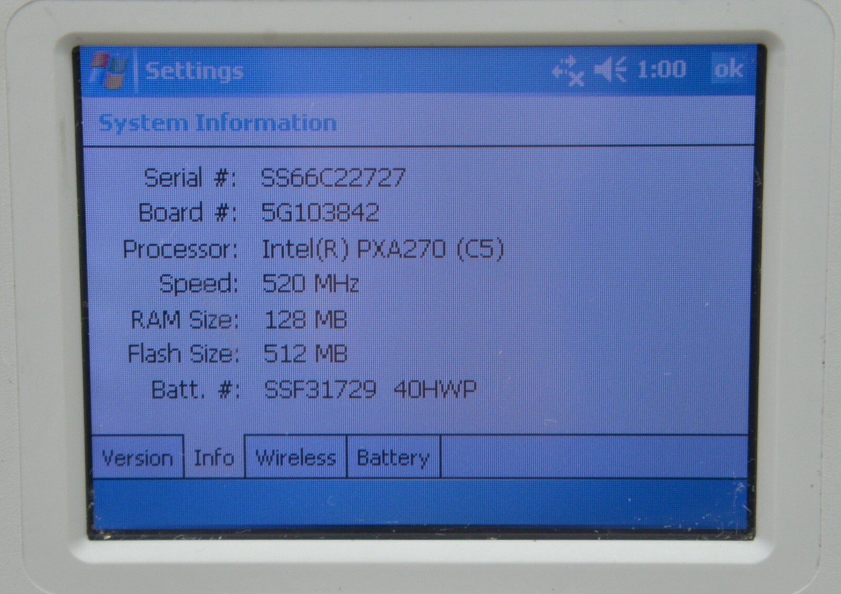Tap the speaker volume icon
This screenshot has width=841, height=594.
(x=610, y=69)
